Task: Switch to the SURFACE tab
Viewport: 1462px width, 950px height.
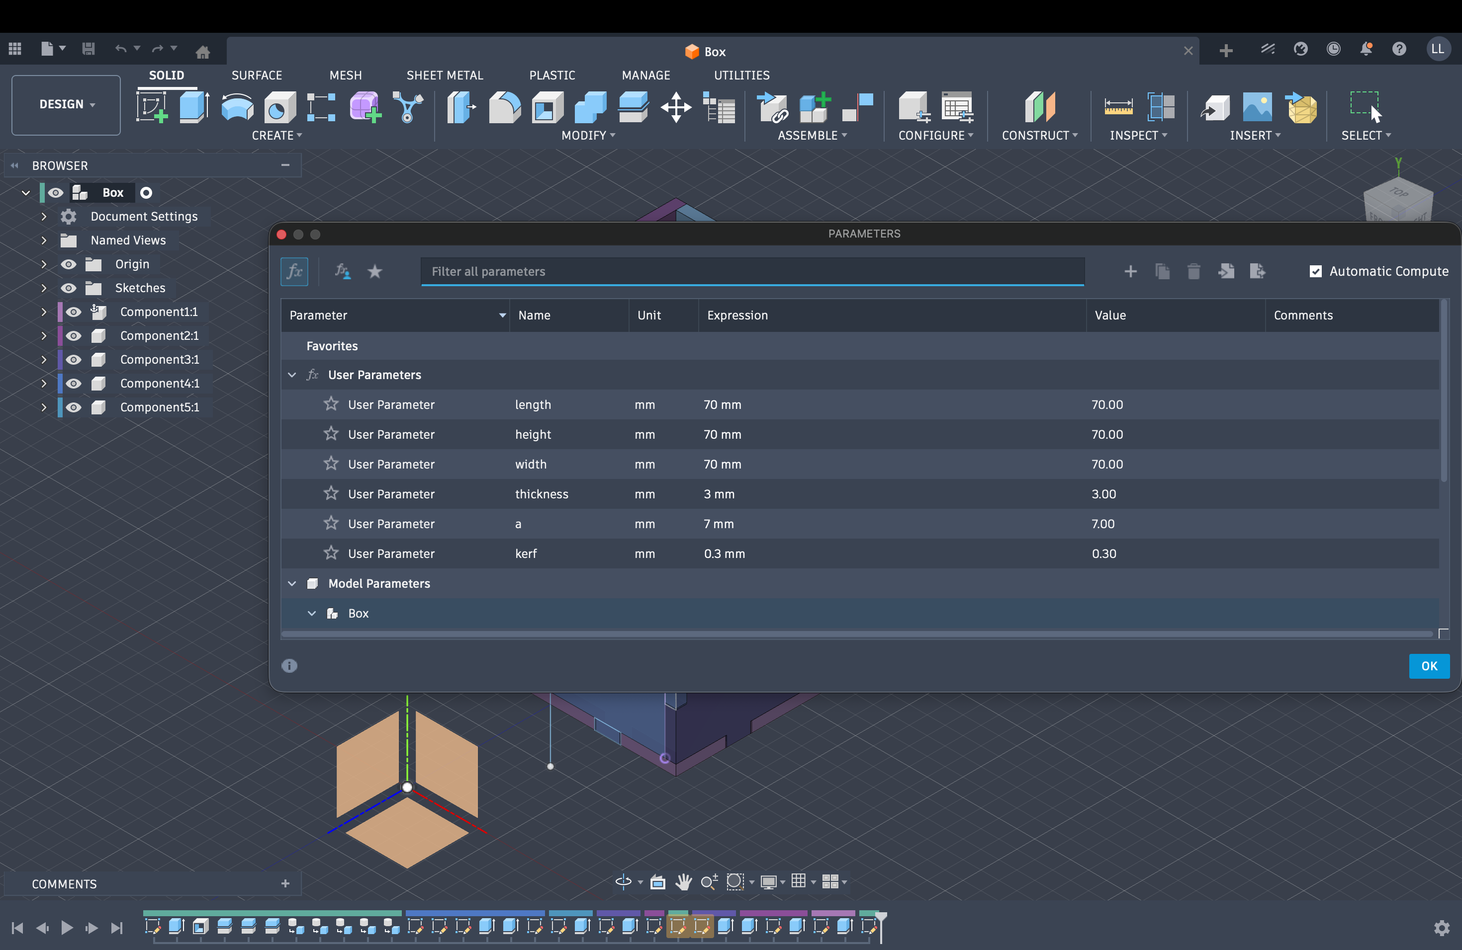Action: (x=257, y=75)
